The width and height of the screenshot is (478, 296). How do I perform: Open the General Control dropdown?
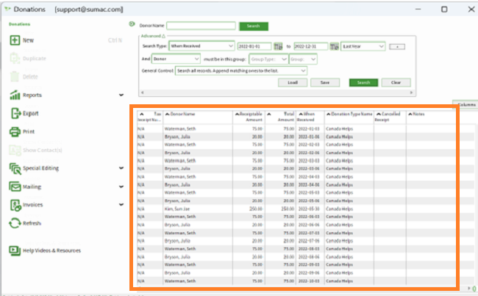click(x=240, y=71)
